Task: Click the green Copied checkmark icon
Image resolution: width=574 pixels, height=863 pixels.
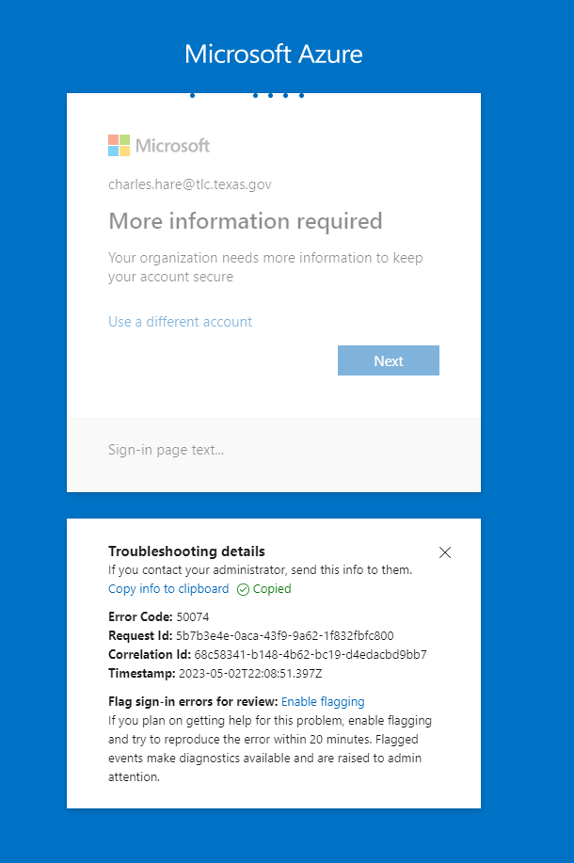Action: 243,589
